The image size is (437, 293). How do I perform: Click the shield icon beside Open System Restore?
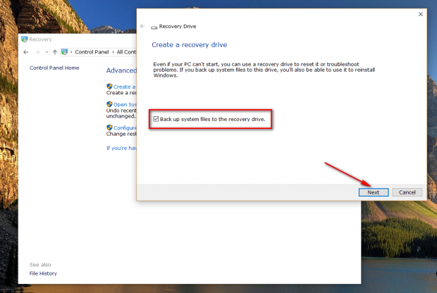[x=109, y=104]
